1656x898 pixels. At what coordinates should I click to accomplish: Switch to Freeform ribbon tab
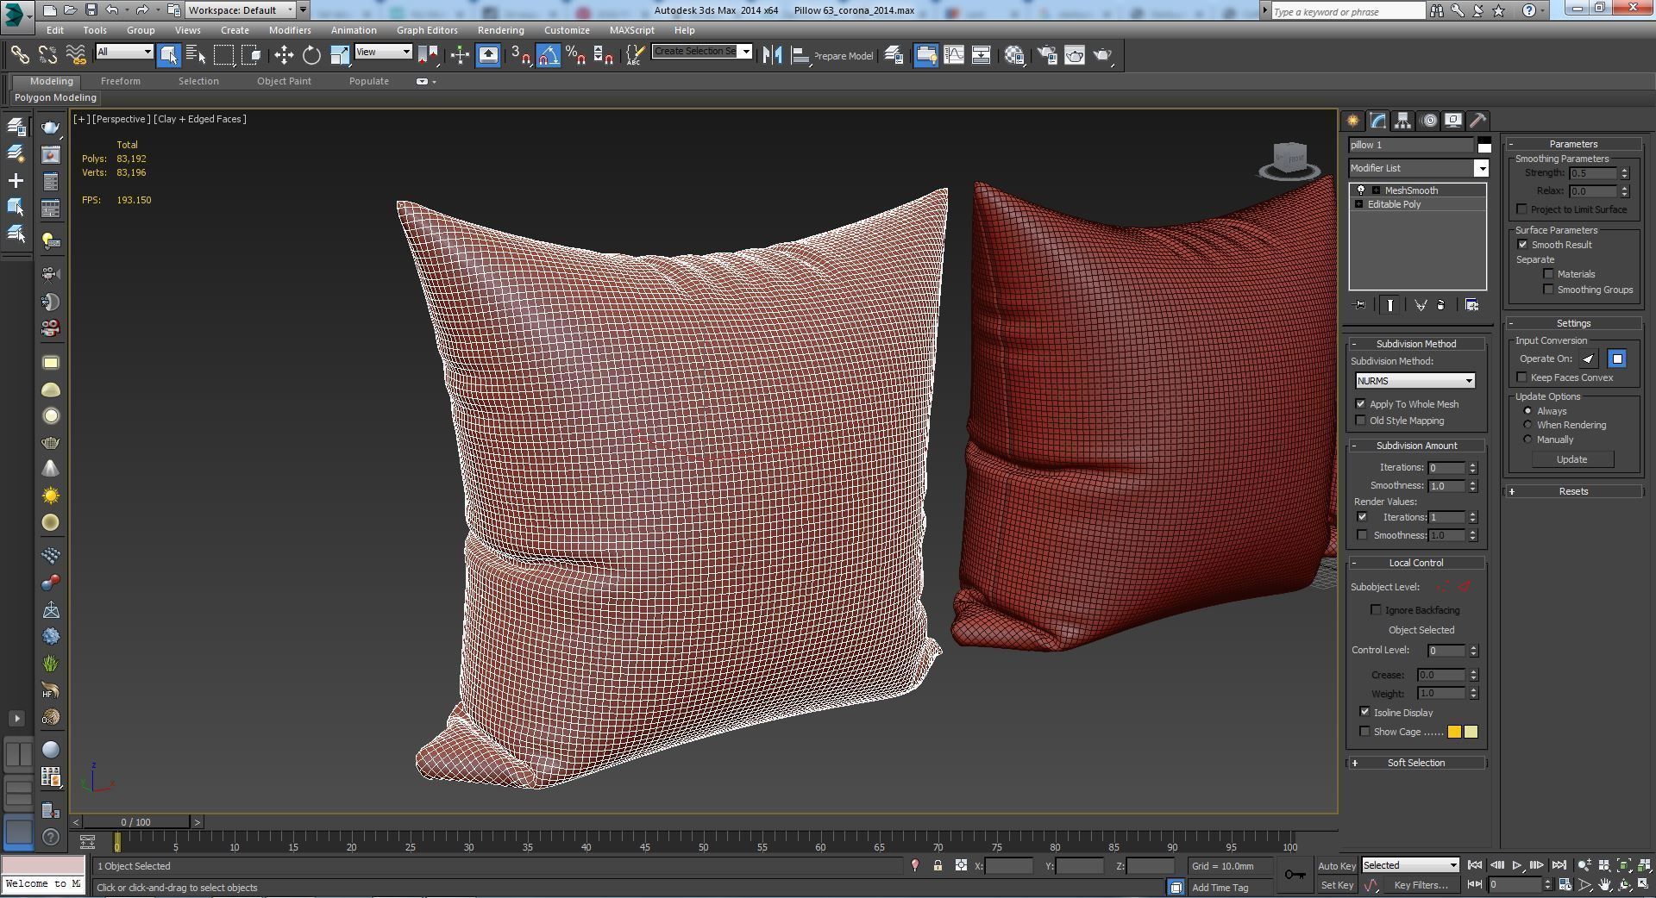(120, 81)
